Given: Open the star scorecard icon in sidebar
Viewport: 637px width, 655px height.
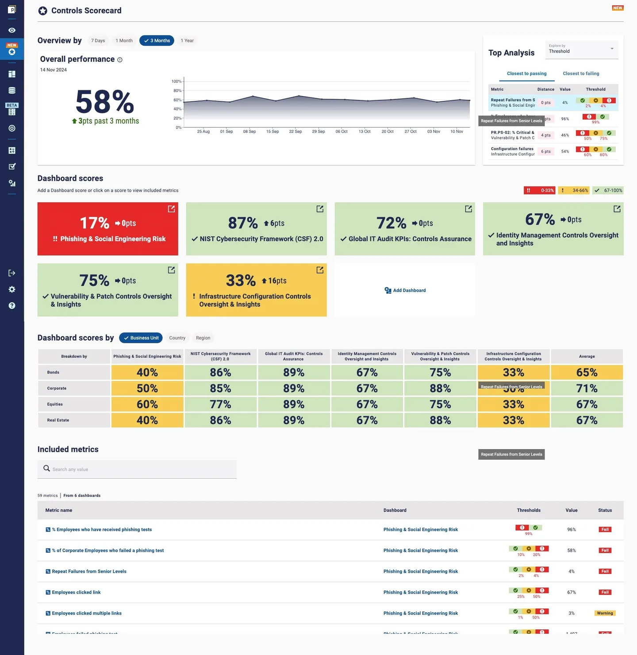Looking at the screenshot, I should [x=12, y=52].
